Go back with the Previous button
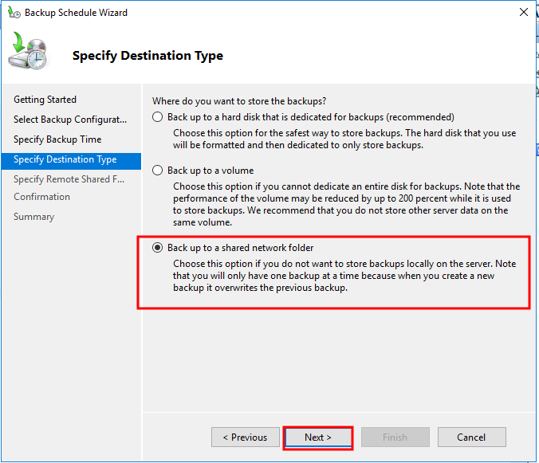This screenshot has width=539, height=463. (245, 437)
